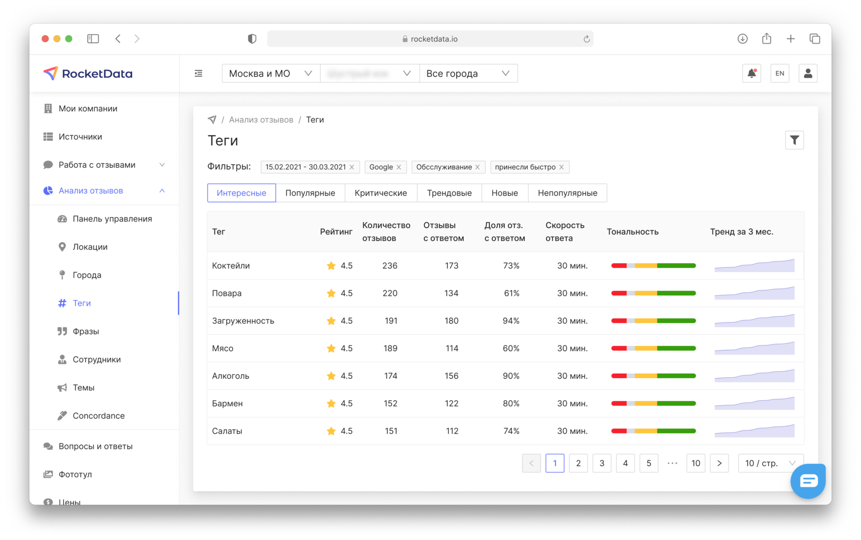The width and height of the screenshot is (861, 540).
Task: Open Источники in sidebar
Action: point(105,137)
